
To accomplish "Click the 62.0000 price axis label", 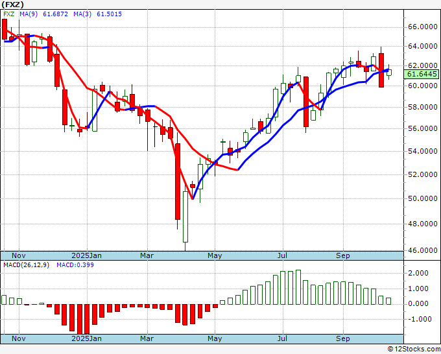I will click(422, 65).
